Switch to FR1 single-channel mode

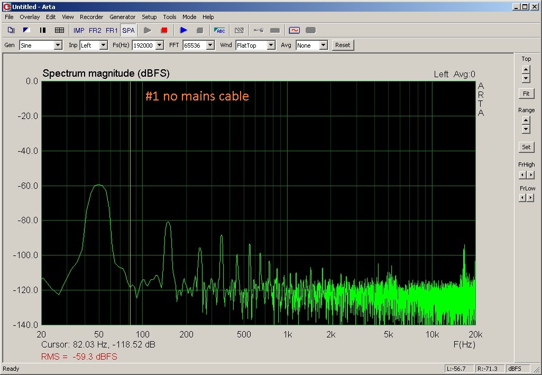point(112,31)
